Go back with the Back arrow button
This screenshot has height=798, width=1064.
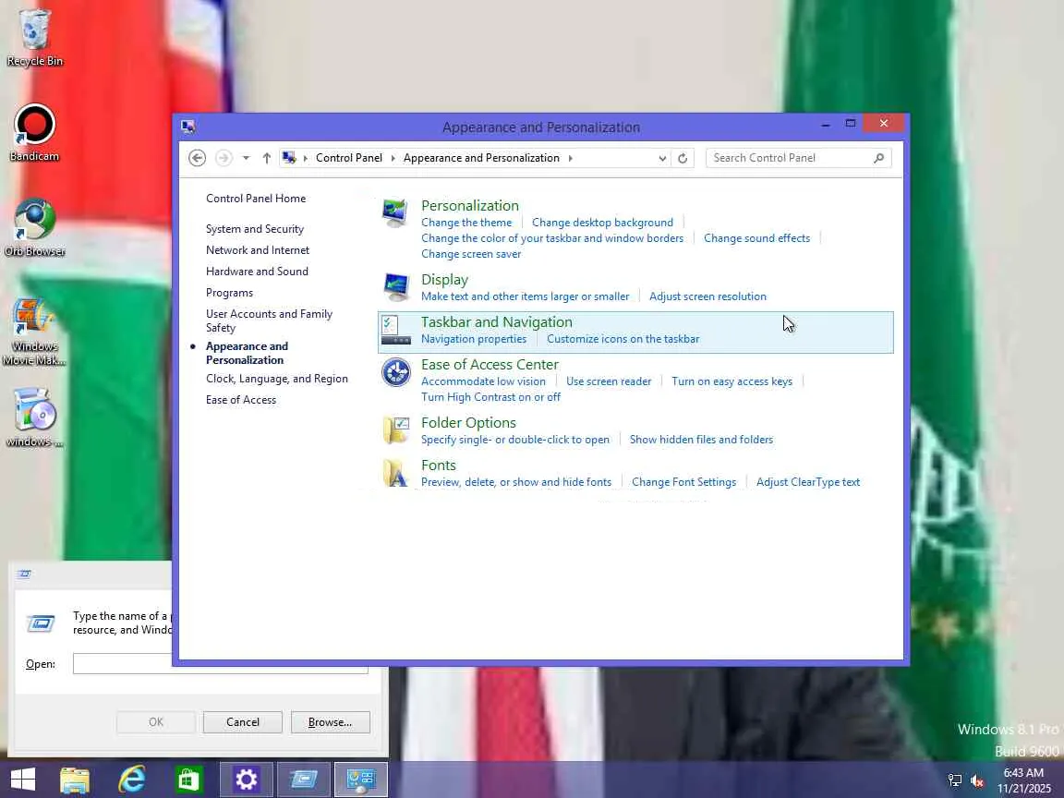(197, 158)
